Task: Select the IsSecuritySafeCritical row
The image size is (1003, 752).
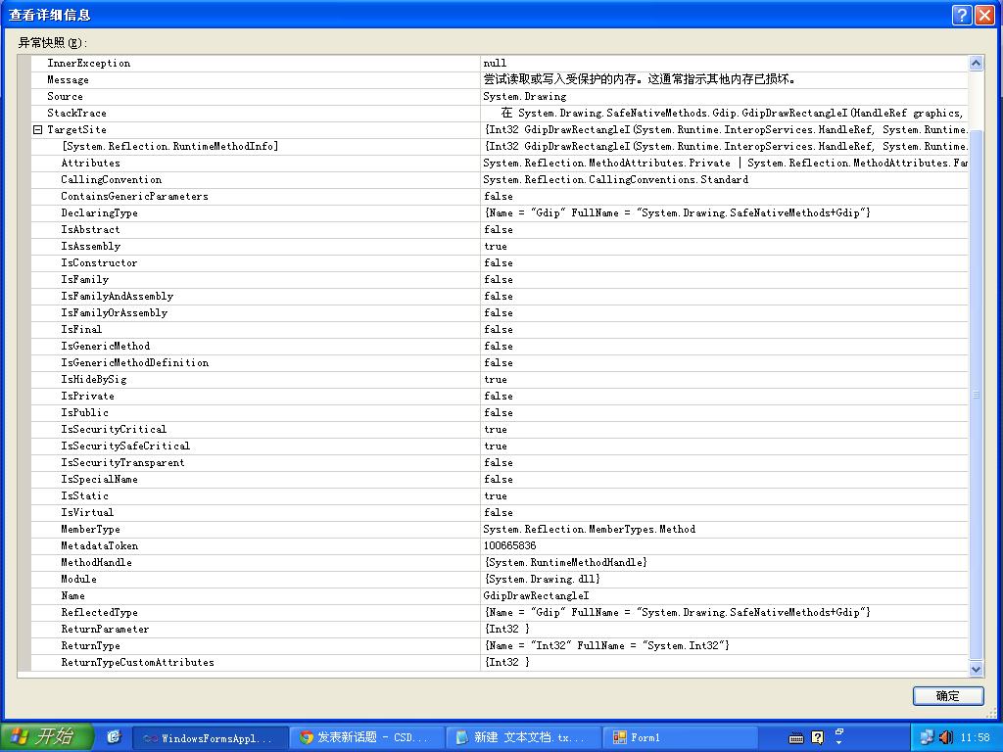Action: coord(499,446)
